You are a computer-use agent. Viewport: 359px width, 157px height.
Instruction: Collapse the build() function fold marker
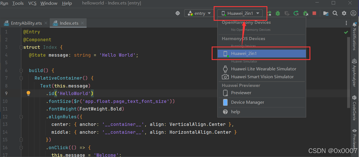(21, 70)
